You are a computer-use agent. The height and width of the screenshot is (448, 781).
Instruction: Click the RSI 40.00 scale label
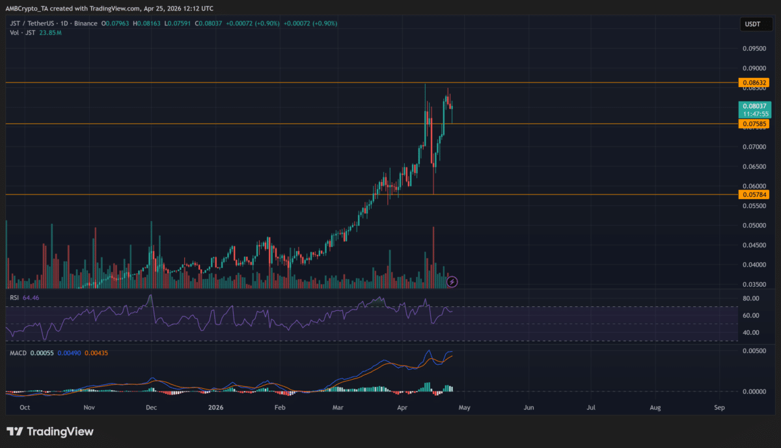click(750, 332)
